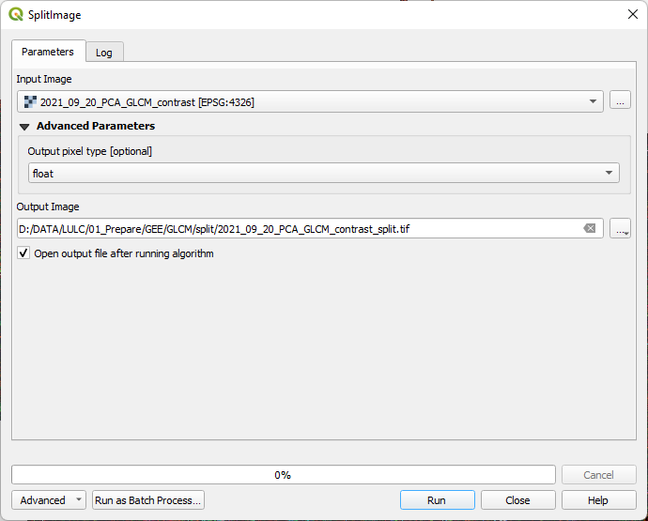The width and height of the screenshot is (648, 521).
Task: Browse for input image with ellipsis button
Action: coord(620,100)
